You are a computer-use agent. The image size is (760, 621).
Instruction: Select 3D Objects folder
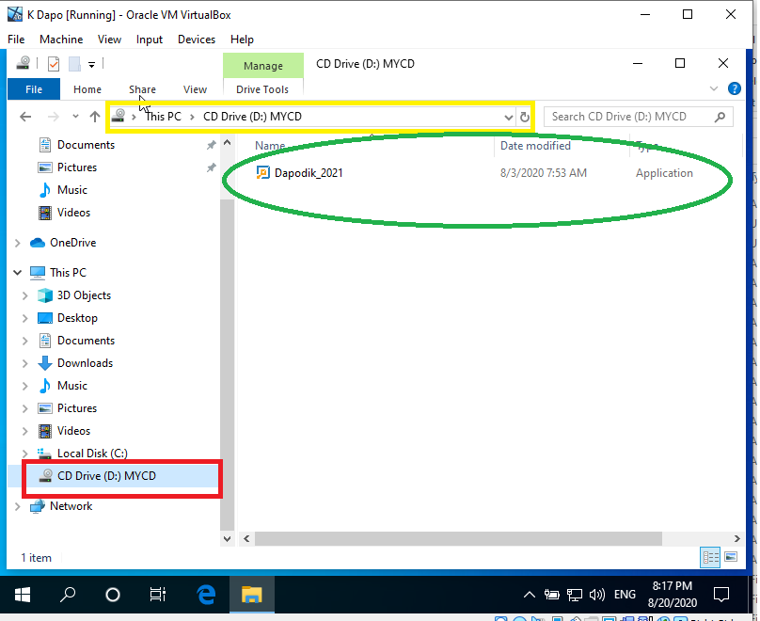click(x=84, y=295)
